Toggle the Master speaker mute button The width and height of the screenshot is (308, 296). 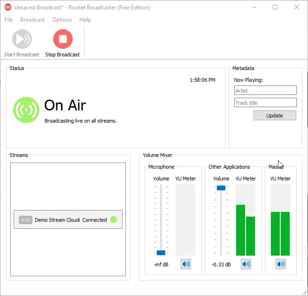pyautogui.click(x=281, y=264)
